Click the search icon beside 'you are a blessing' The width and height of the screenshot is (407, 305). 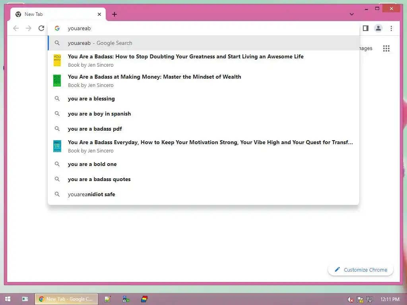[57, 98]
